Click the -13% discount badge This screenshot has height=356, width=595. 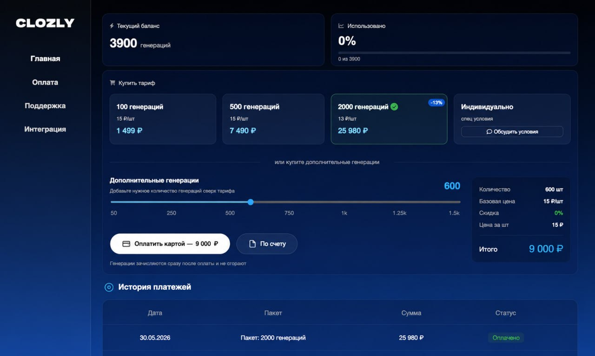tap(436, 103)
